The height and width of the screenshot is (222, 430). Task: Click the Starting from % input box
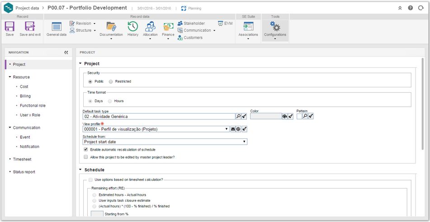97,214
